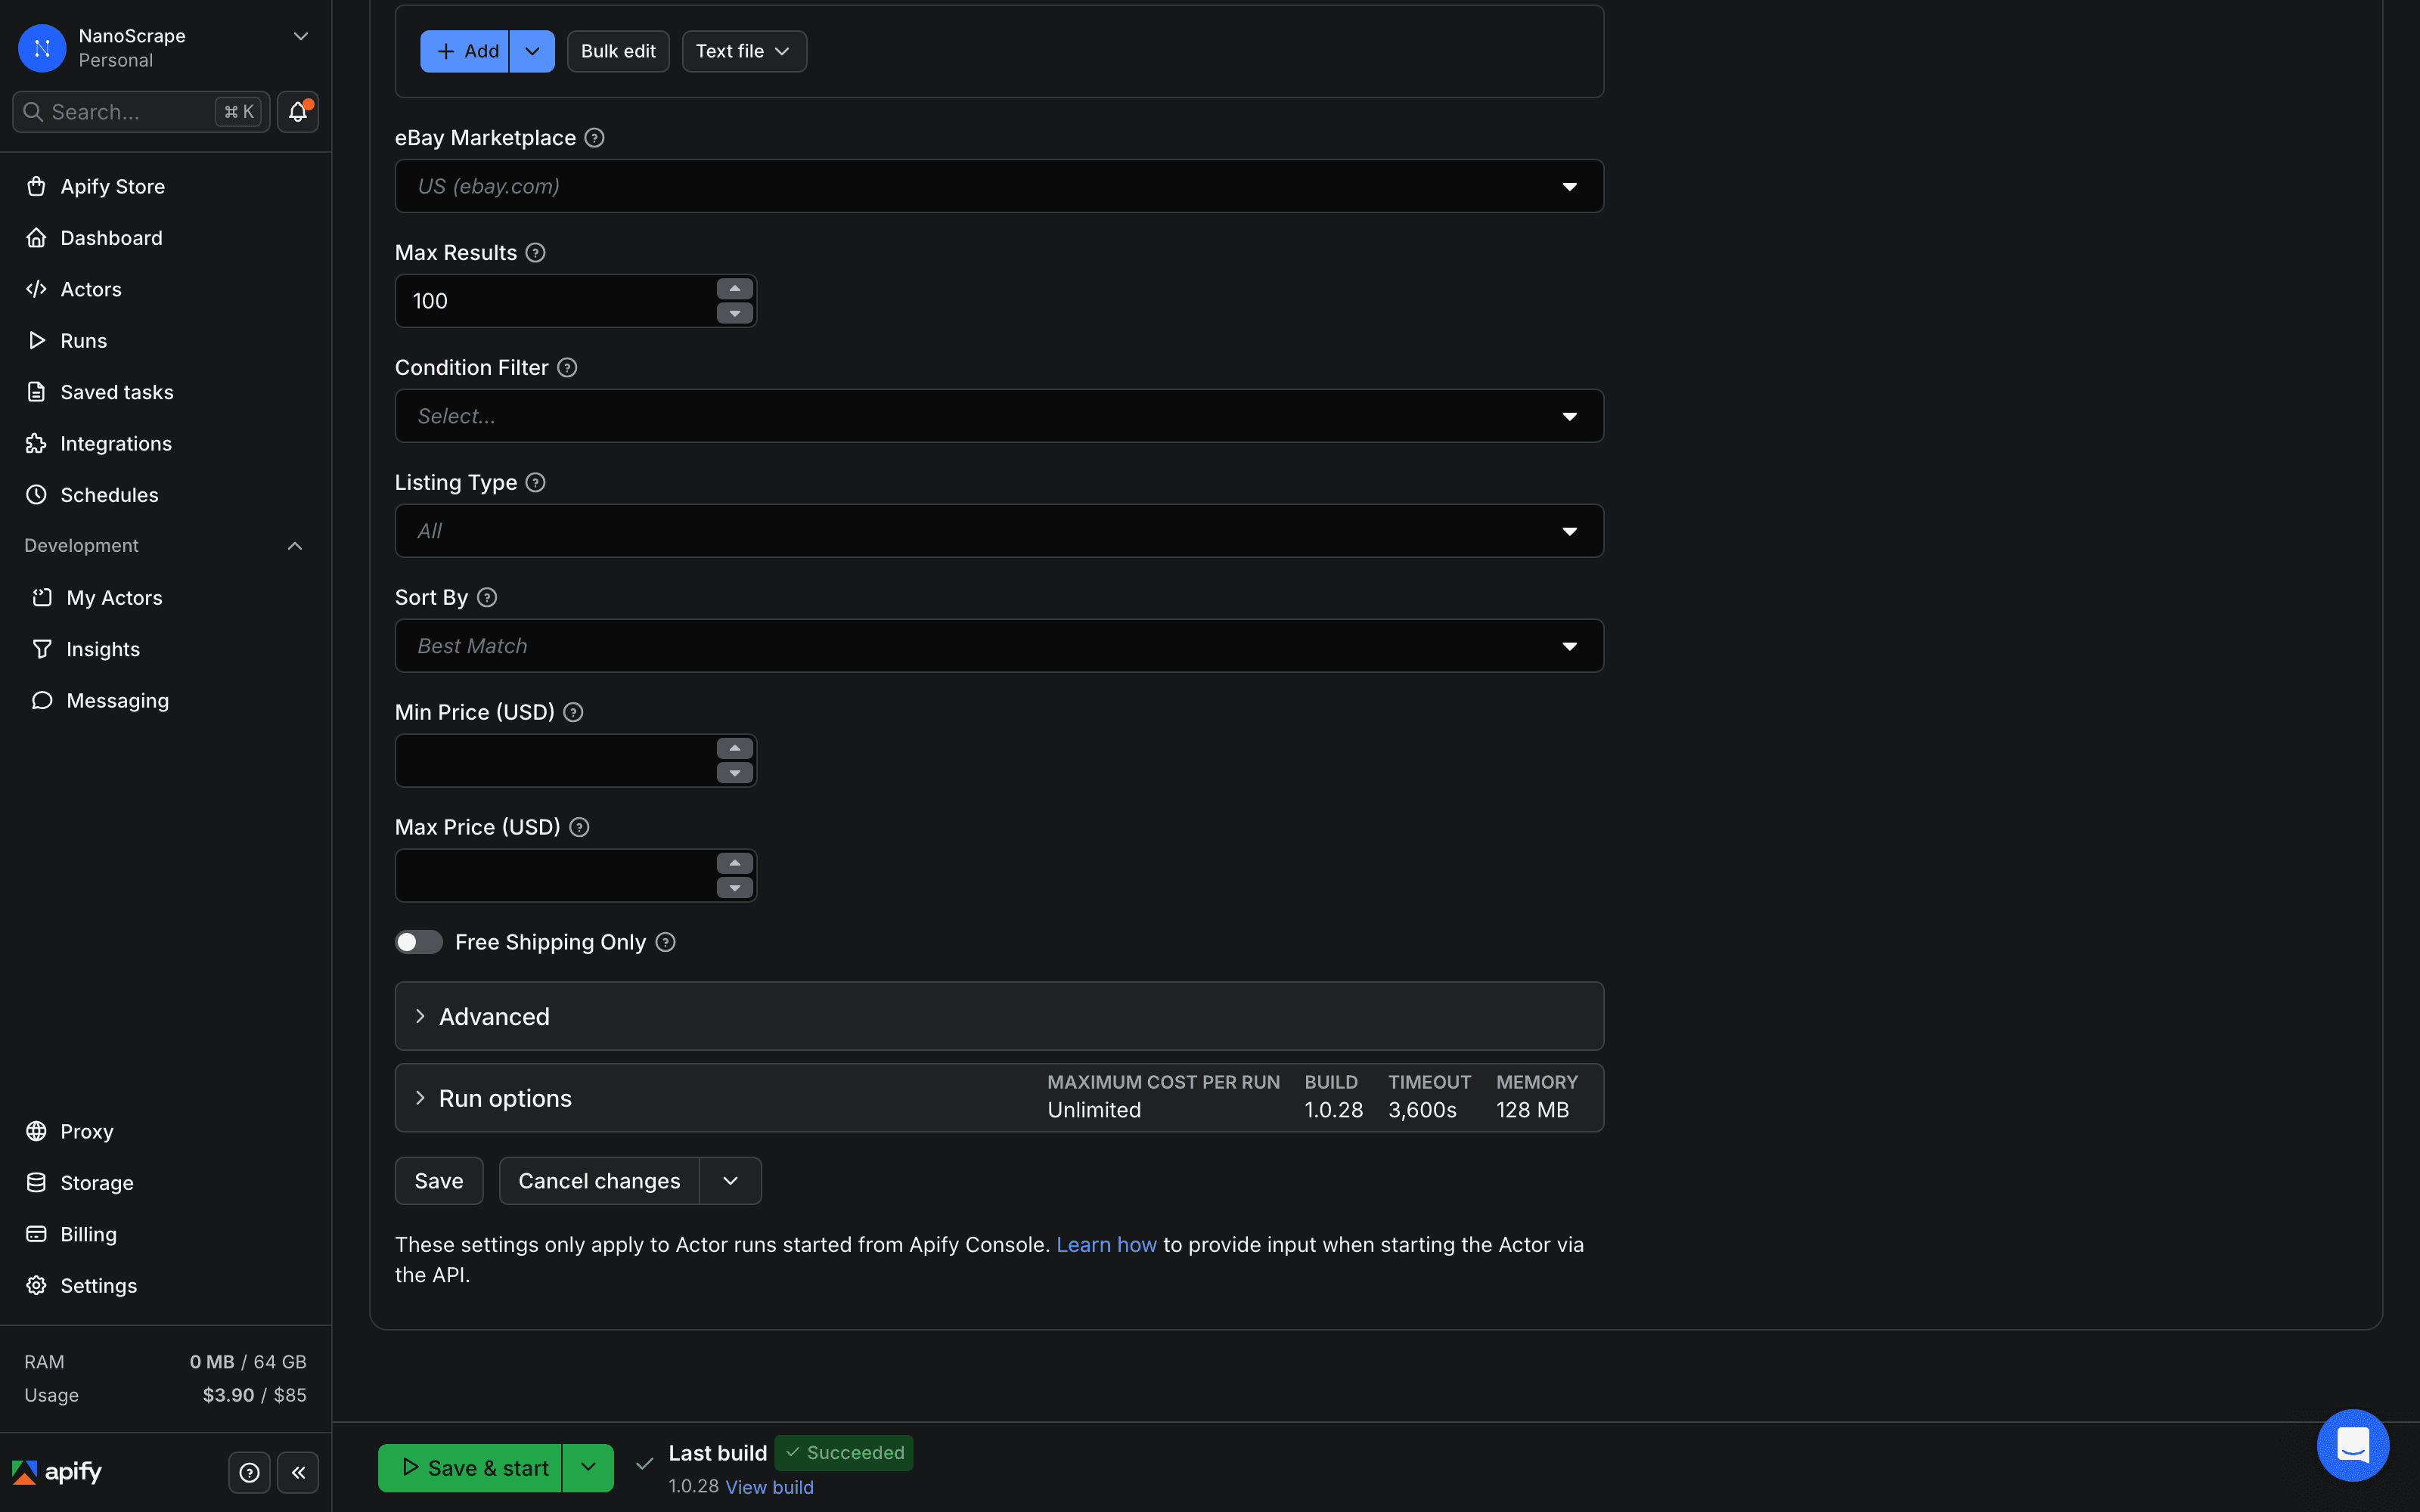Show help for Sort By field
Viewport: 2420px width, 1512px height.
tap(487, 598)
